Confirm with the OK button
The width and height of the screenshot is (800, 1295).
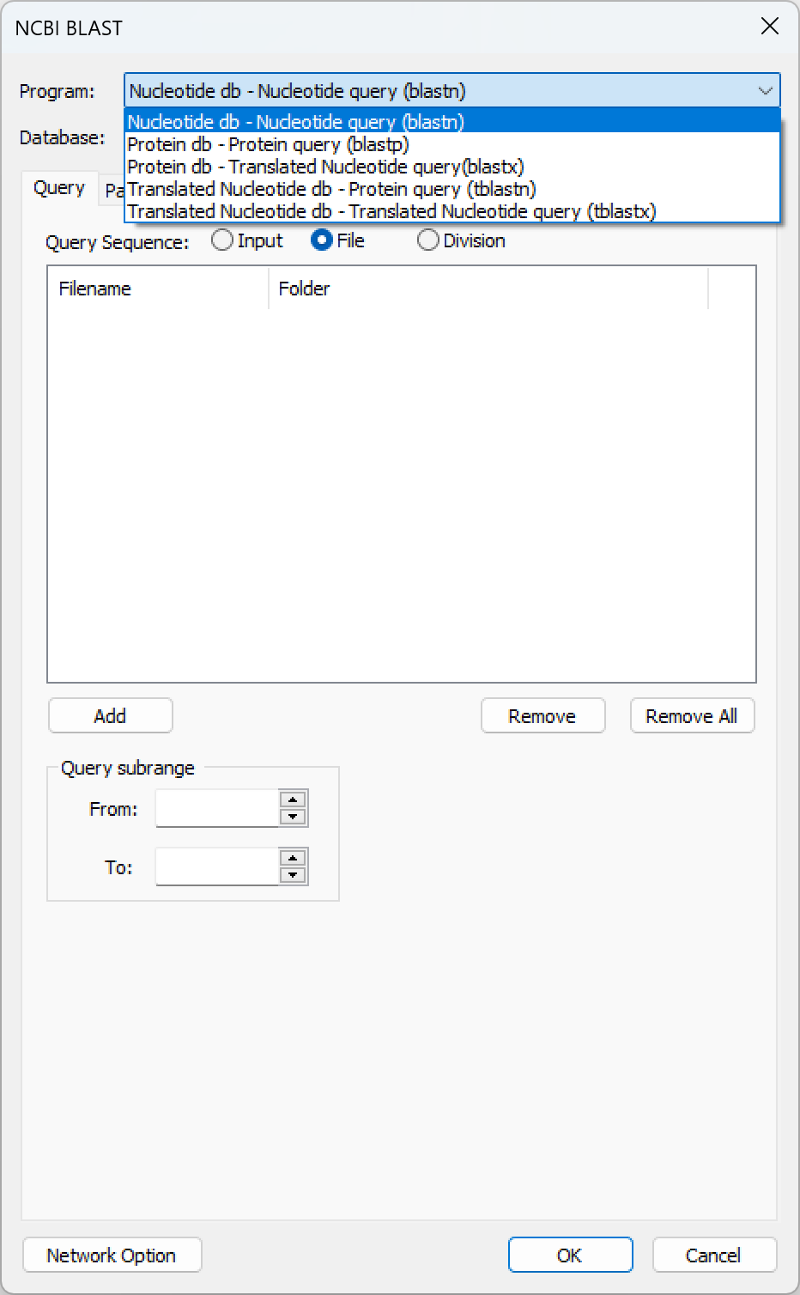570,1255
